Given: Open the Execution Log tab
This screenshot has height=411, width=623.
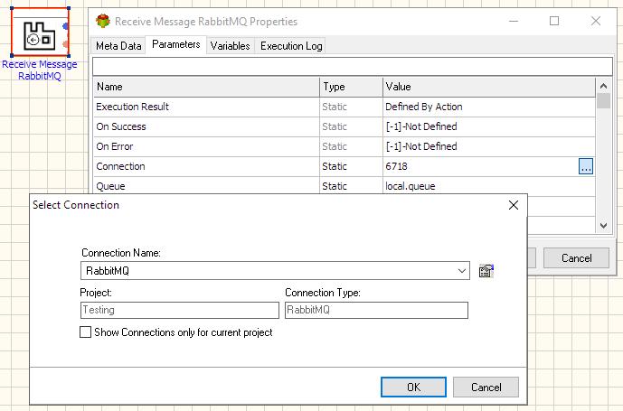Looking at the screenshot, I should pos(291,46).
